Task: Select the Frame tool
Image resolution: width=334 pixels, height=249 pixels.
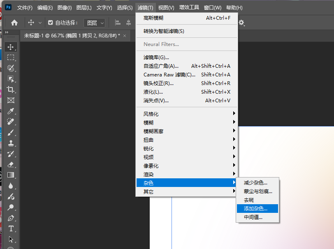Action: pyautogui.click(x=11, y=100)
